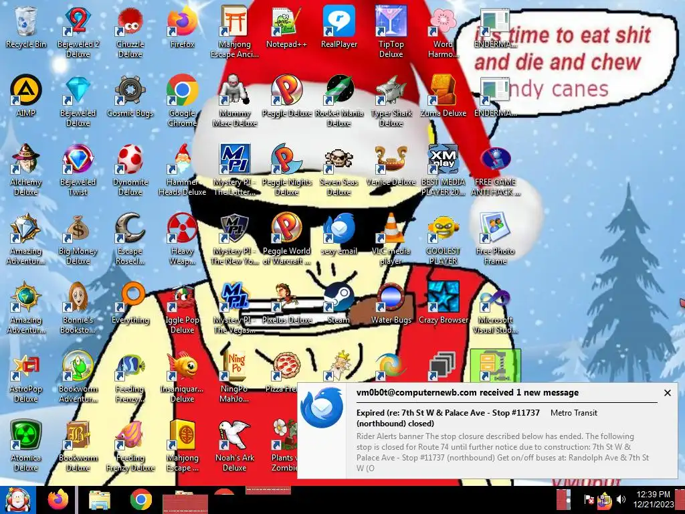This screenshot has height=514, width=685.
Task: Select BEST MEDIA PLAYER XMPlay icon
Action: (x=443, y=169)
